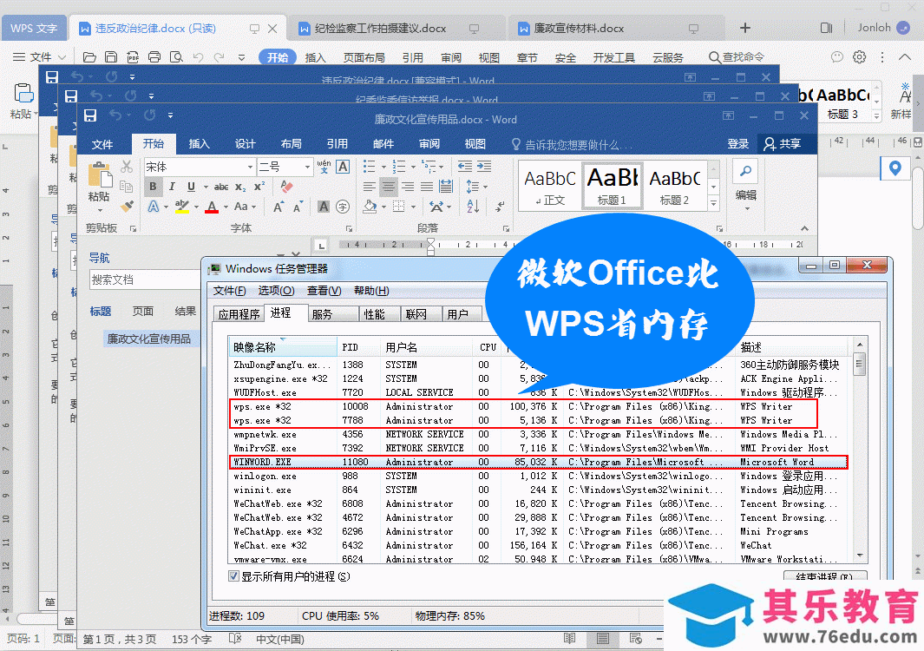Click the 映像名称 column header

point(282,347)
